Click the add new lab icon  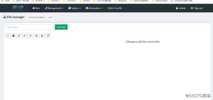[x=13, y=36]
